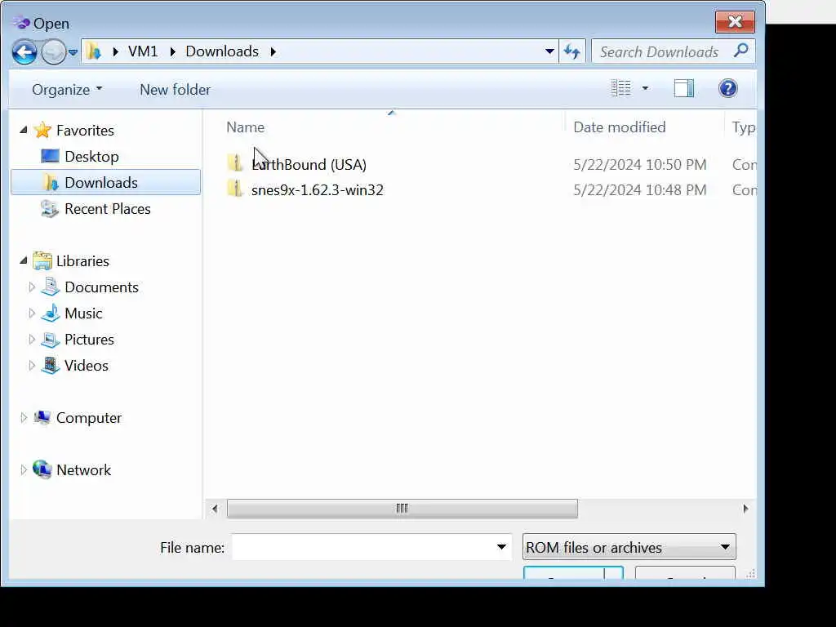Expand the arrow after VM1 in breadcrumb
This screenshot has width=836, height=627.
172,51
